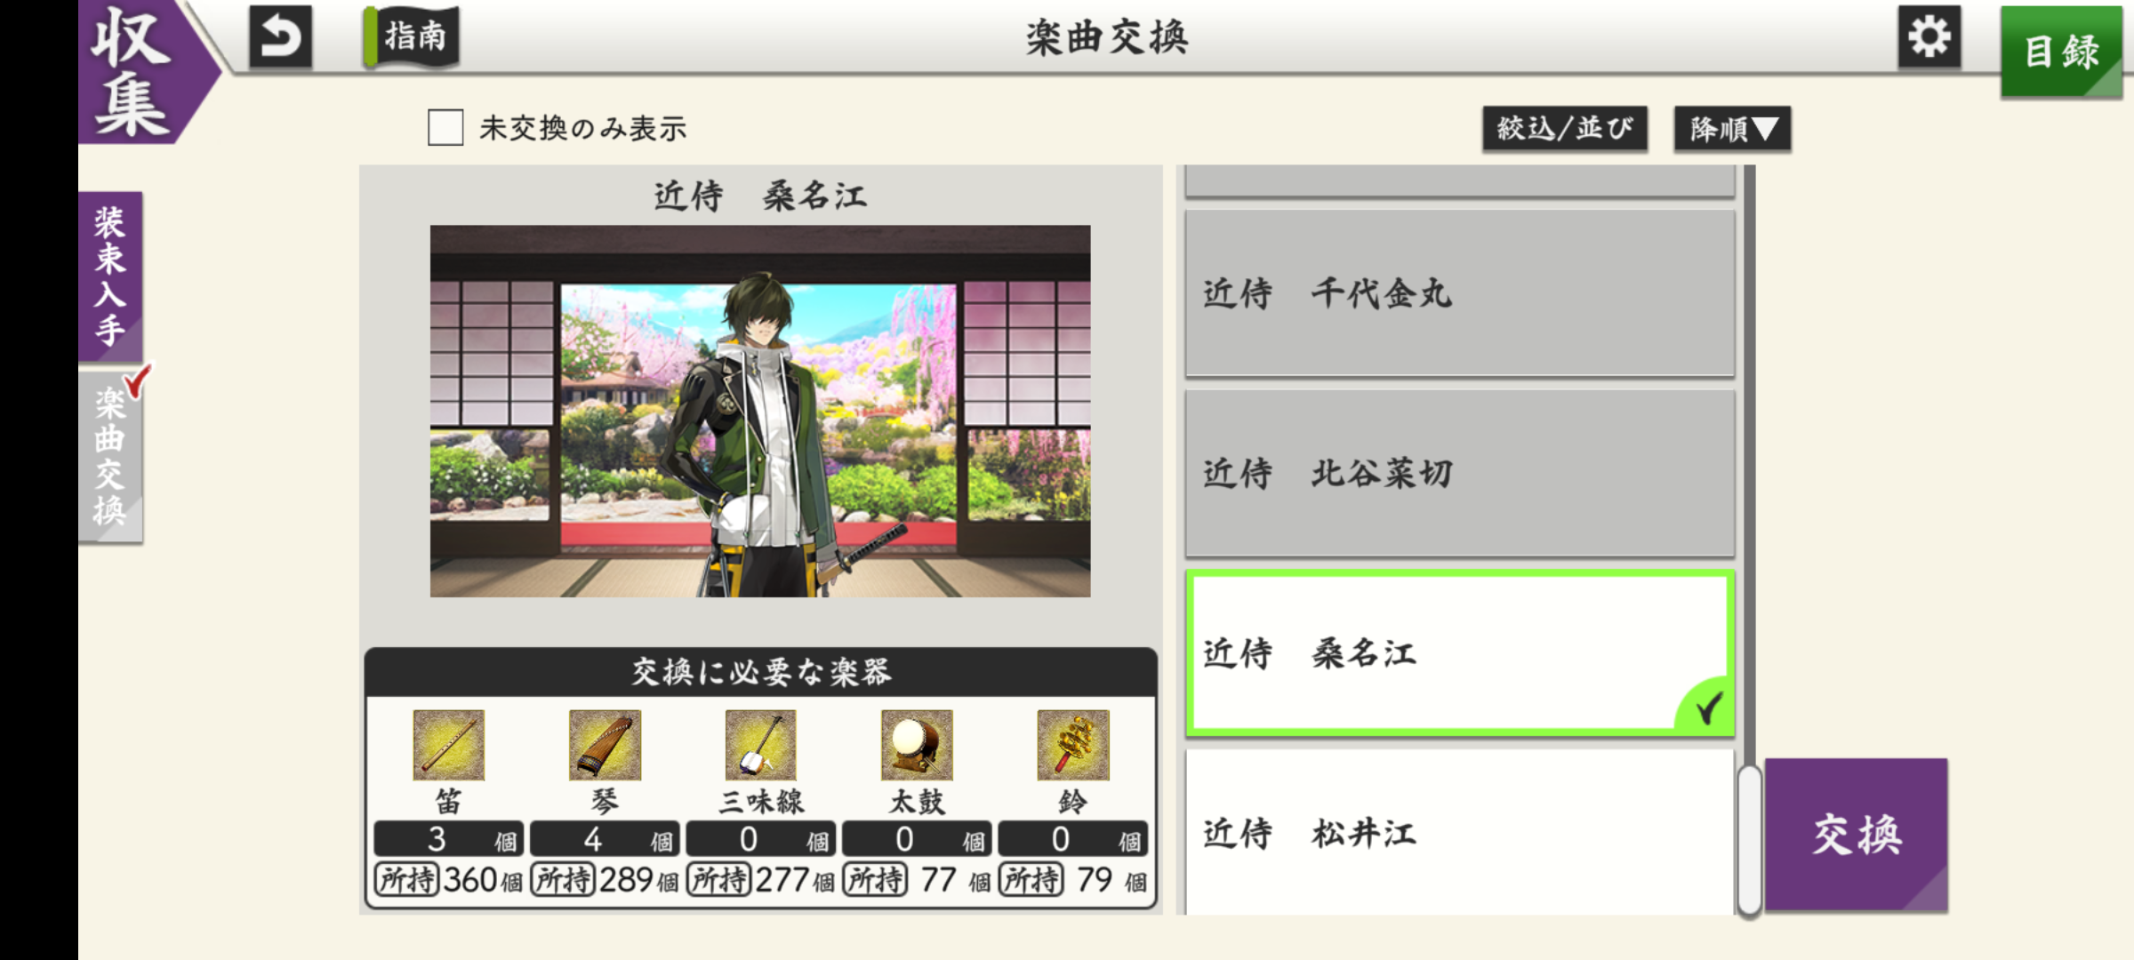Toggle the 近侍 桑名江 selected entry
Viewport: 2134px width, 960px height.
tap(1460, 653)
